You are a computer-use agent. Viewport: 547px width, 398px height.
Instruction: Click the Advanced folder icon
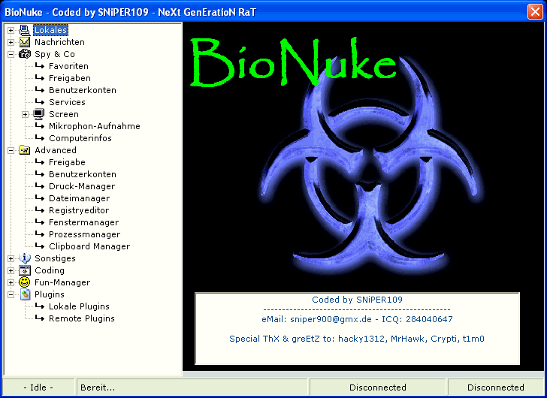(25, 150)
